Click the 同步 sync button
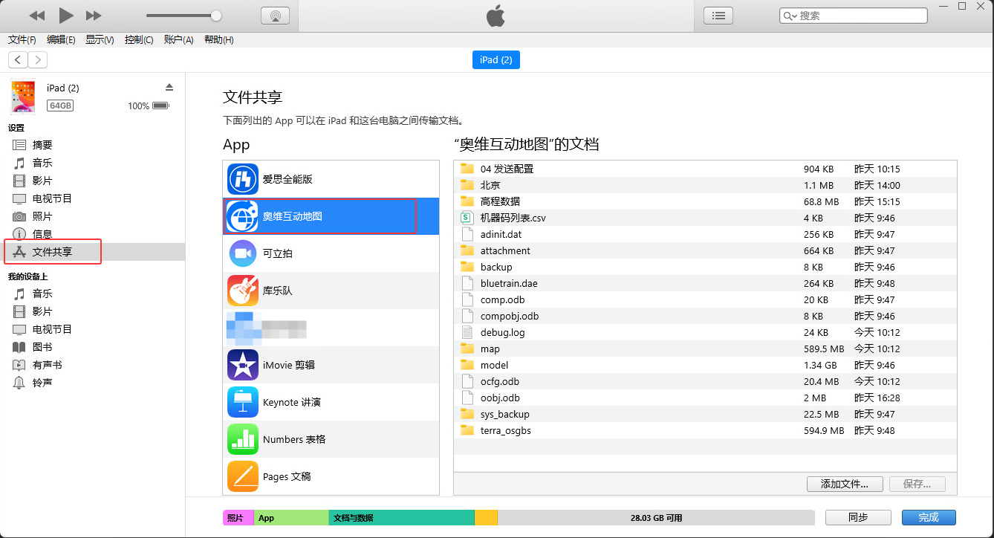This screenshot has height=538, width=994. click(x=858, y=517)
